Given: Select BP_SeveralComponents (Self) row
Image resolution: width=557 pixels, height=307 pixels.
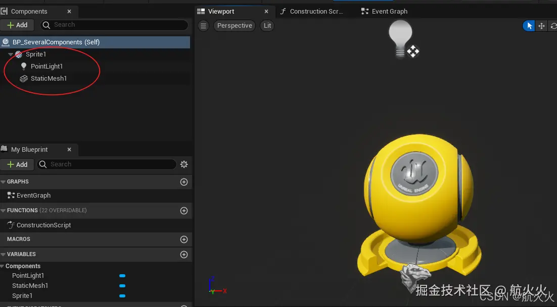Looking at the screenshot, I should (95, 42).
